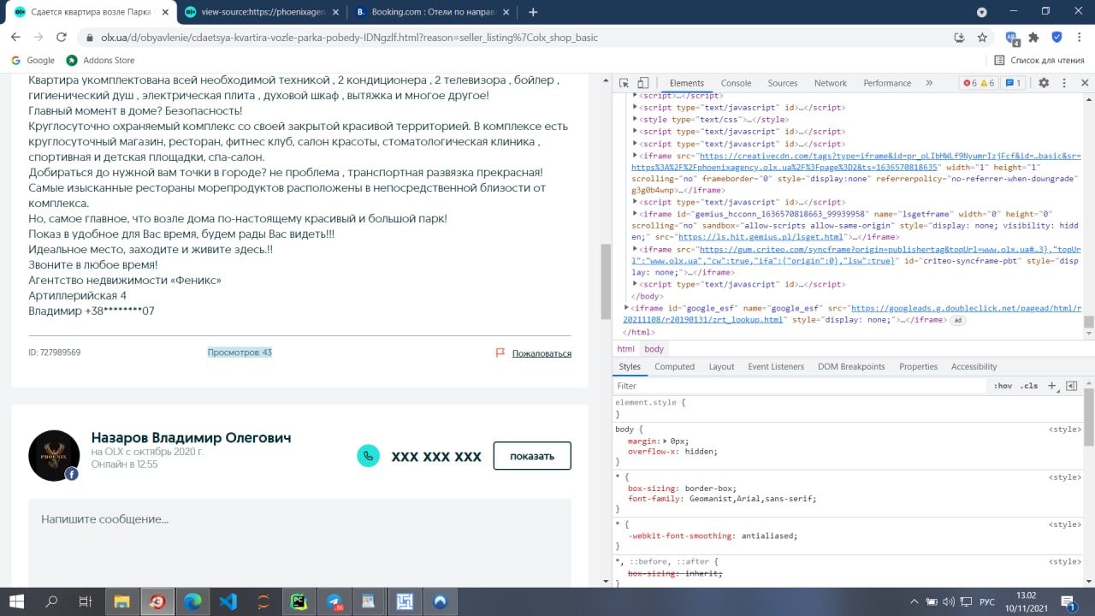
Task: Click the ls.hit.gemius.pl lsget.html link
Action: coord(761,237)
